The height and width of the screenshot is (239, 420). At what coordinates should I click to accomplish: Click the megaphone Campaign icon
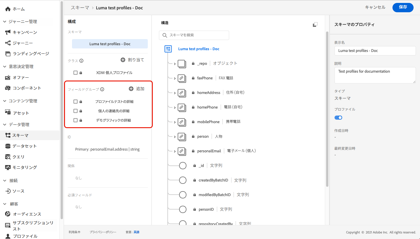pos(8,32)
